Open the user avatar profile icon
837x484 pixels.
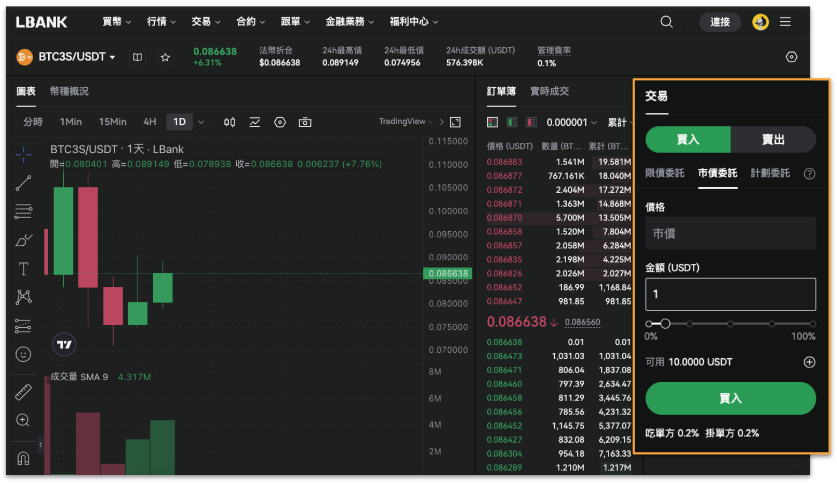pyautogui.click(x=760, y=22)
